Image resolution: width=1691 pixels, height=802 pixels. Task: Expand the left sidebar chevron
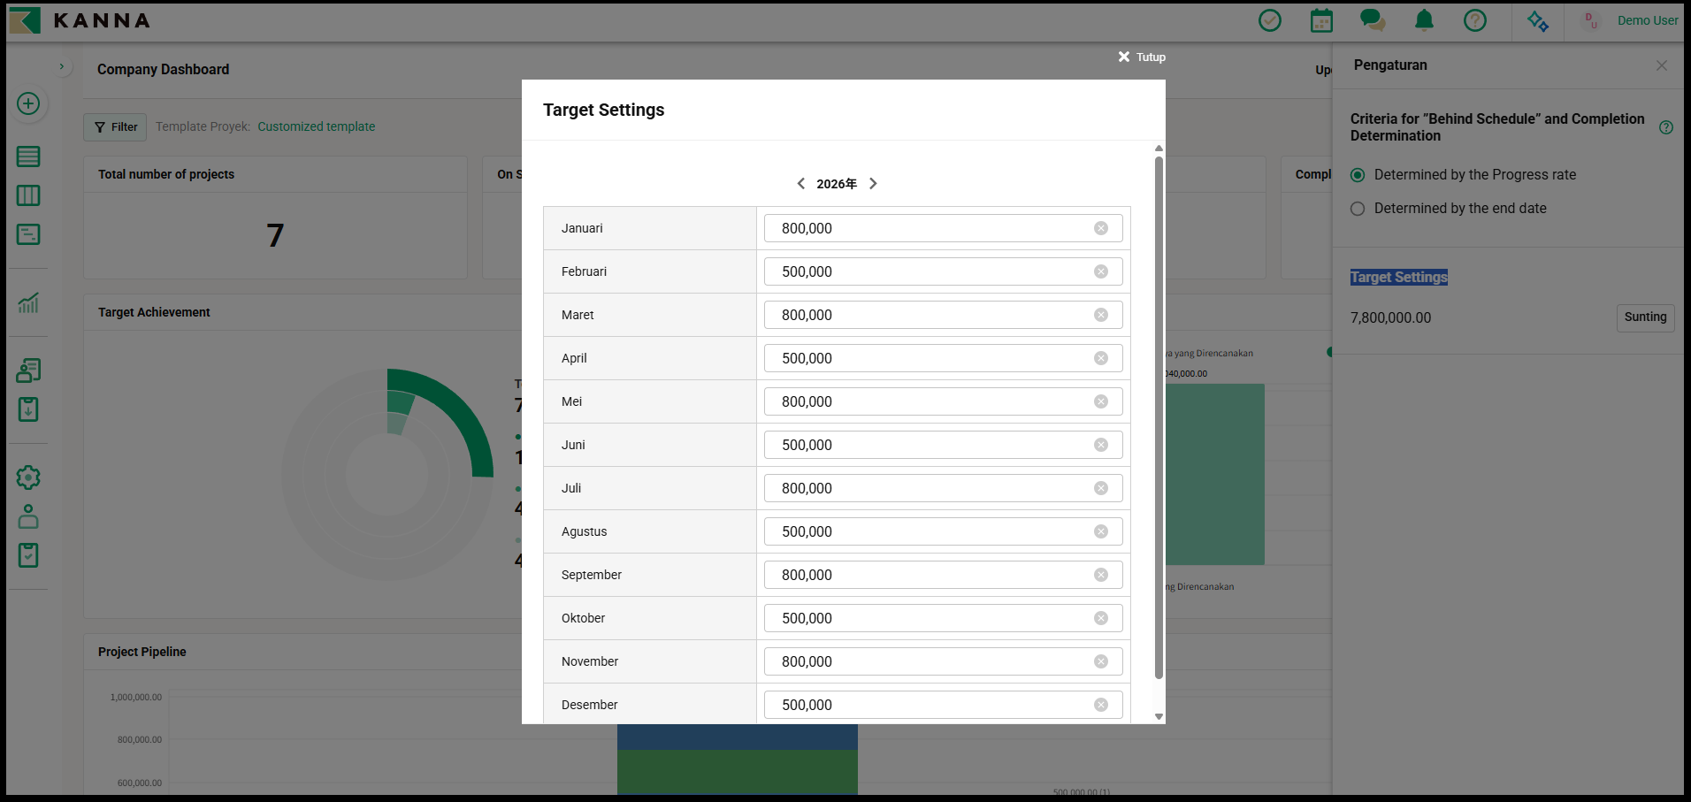[x=61, y=66]
